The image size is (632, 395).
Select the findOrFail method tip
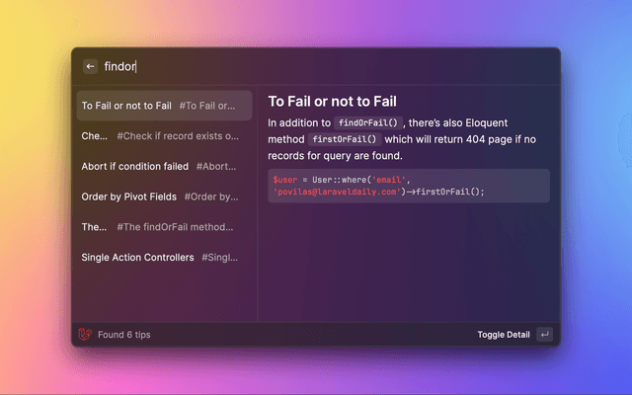pyautogui.click(x=165, y=227)
